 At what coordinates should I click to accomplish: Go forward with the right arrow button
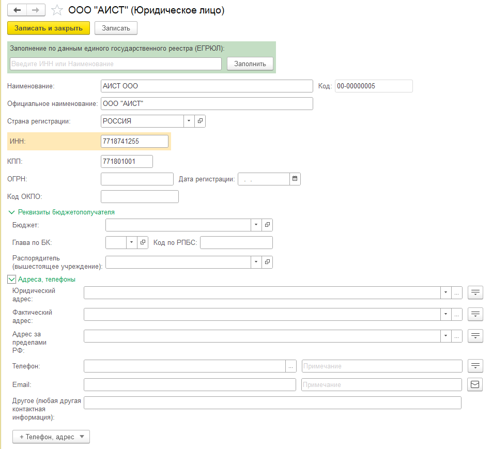coord(36,10)
